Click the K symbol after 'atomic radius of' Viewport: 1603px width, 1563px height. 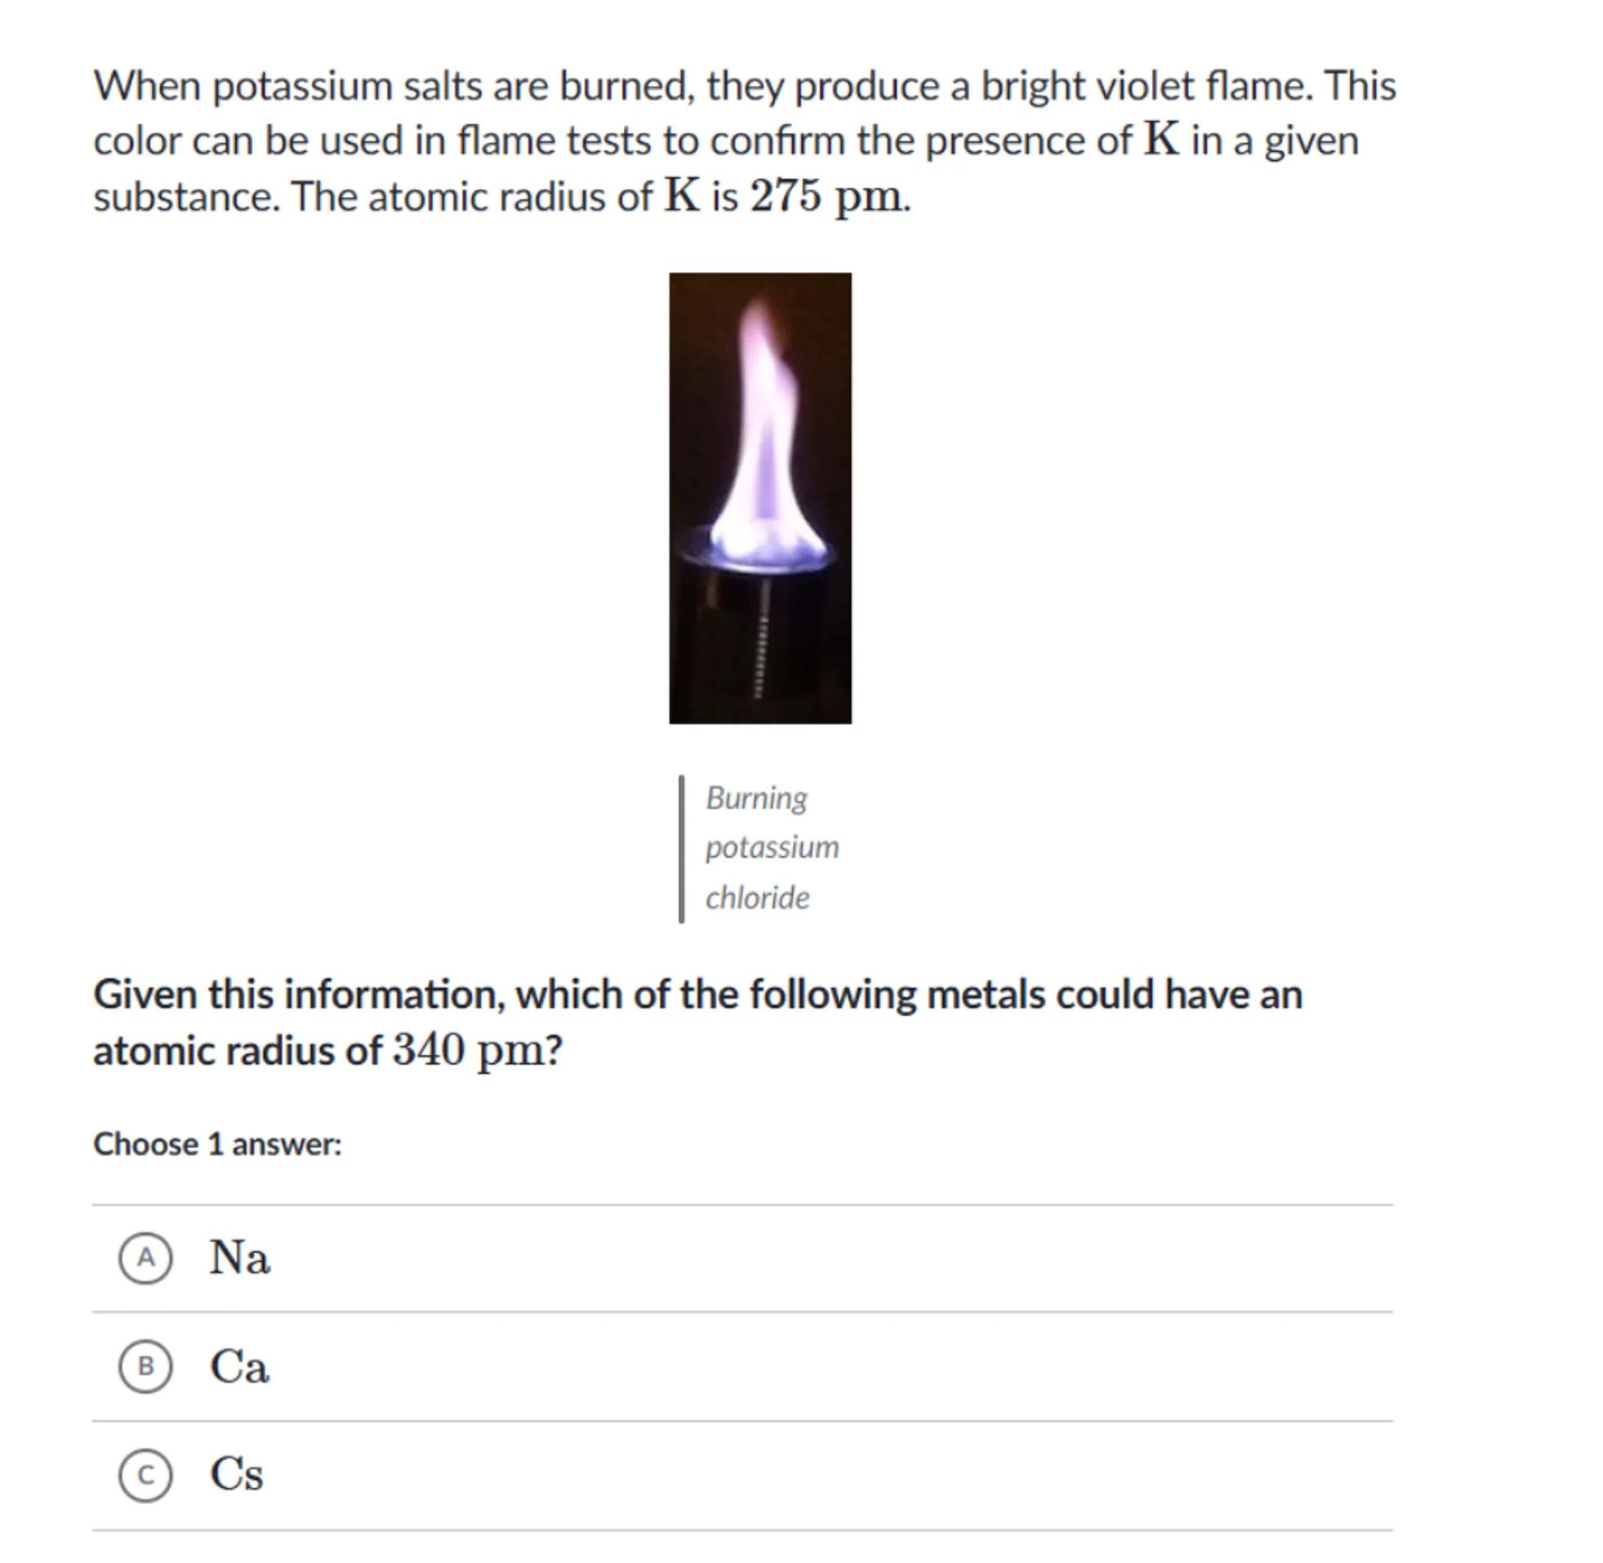[x=682, y=196]
